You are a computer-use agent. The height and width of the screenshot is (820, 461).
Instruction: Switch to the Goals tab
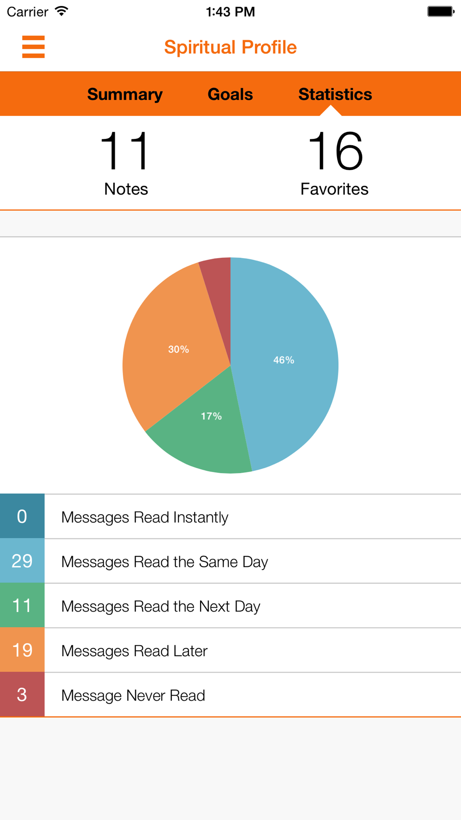[230, 94]
